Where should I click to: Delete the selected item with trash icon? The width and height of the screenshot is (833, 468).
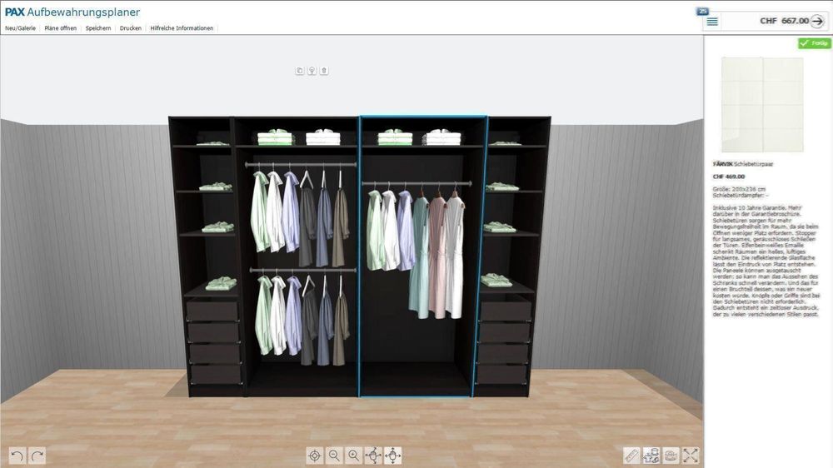pyautogui.click(x=324, y=71)
